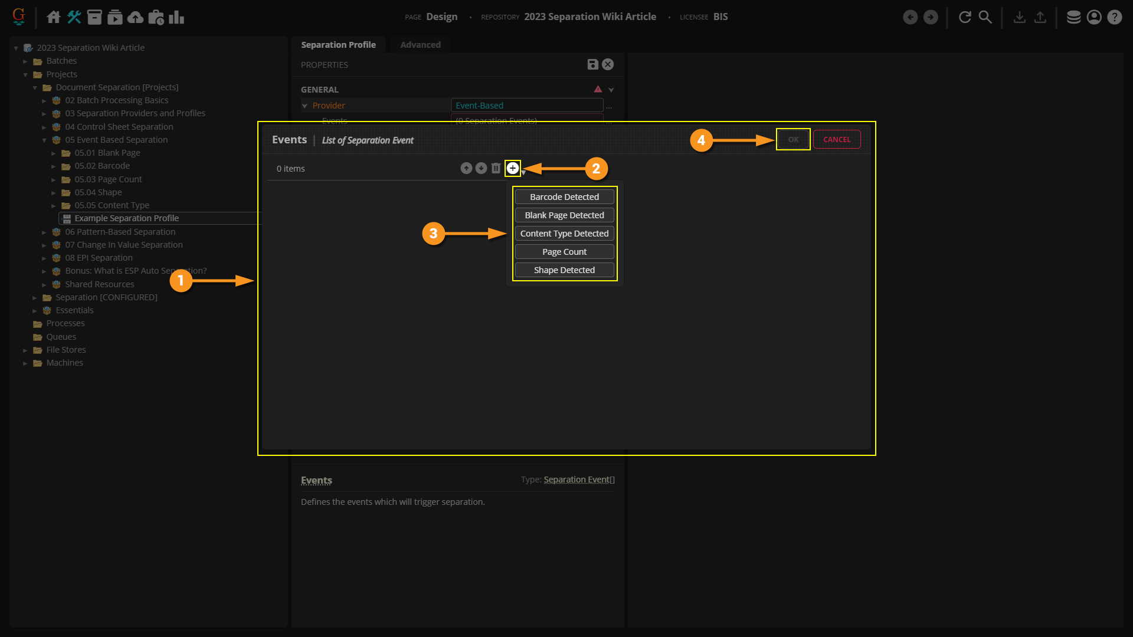Viewport: 1133px width, 637px height.
Task: Click the save properties disk icon
Action: (592, 65)
